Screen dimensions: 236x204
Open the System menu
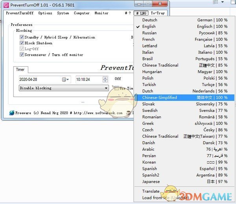tap(63, 13)
